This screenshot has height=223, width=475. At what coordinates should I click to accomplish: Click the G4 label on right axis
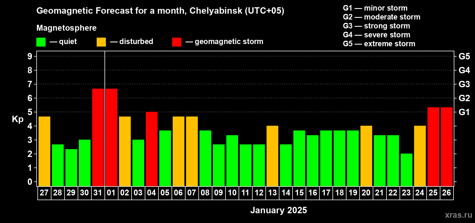[x=464, y=70]
